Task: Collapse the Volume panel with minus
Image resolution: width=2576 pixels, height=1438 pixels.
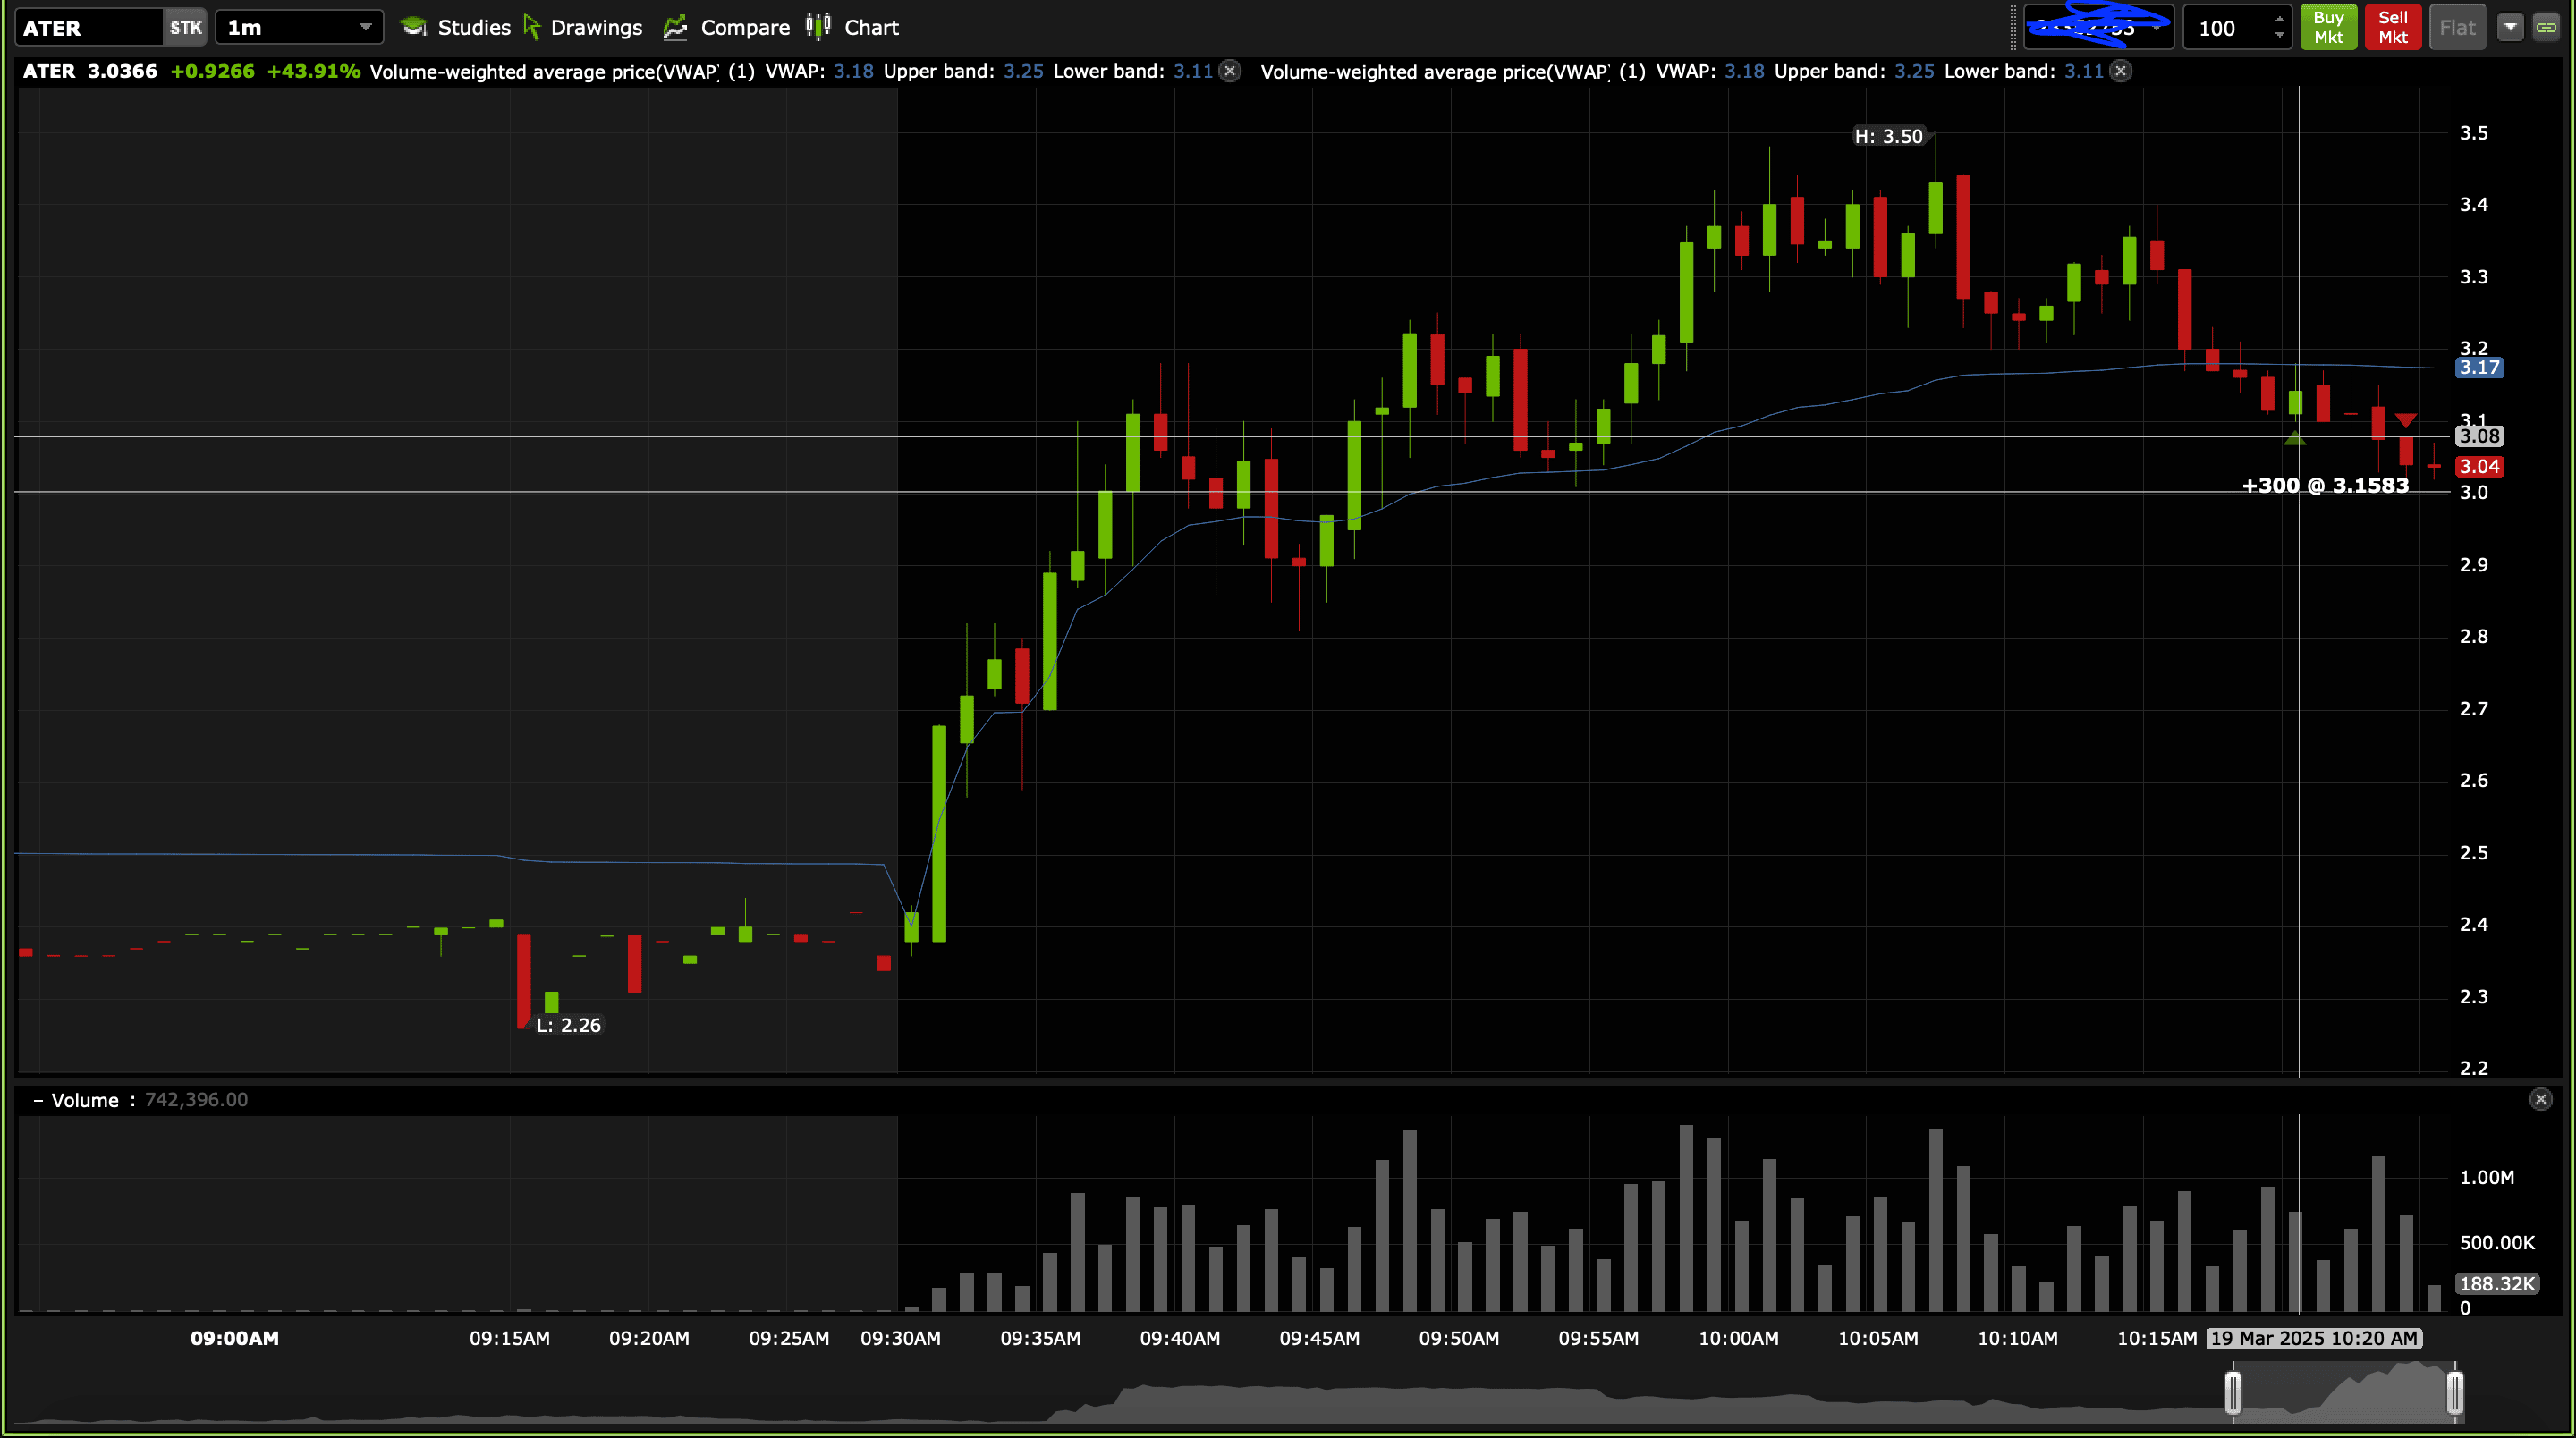Action: [38, 1100]
